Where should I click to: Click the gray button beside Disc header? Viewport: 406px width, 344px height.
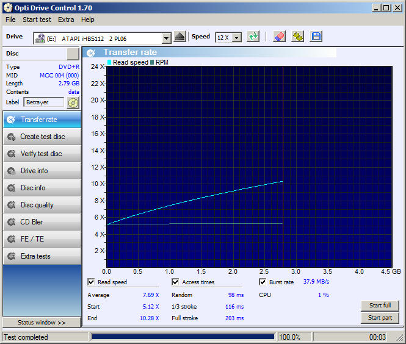pos(73,54)
